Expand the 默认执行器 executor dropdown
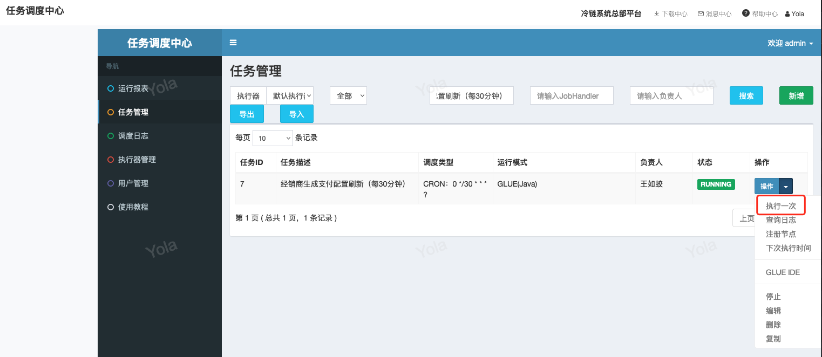This screenshot has height=357, width=822. pos(290,95)
